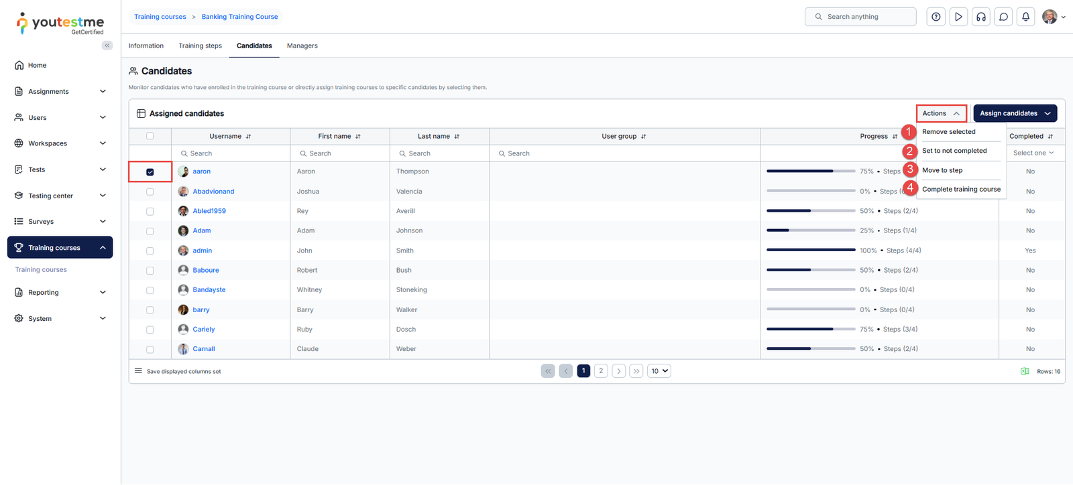Open the Assign candidates dropdown
The height and width of the screenshot is (485, 1073).
point(1015,113)
